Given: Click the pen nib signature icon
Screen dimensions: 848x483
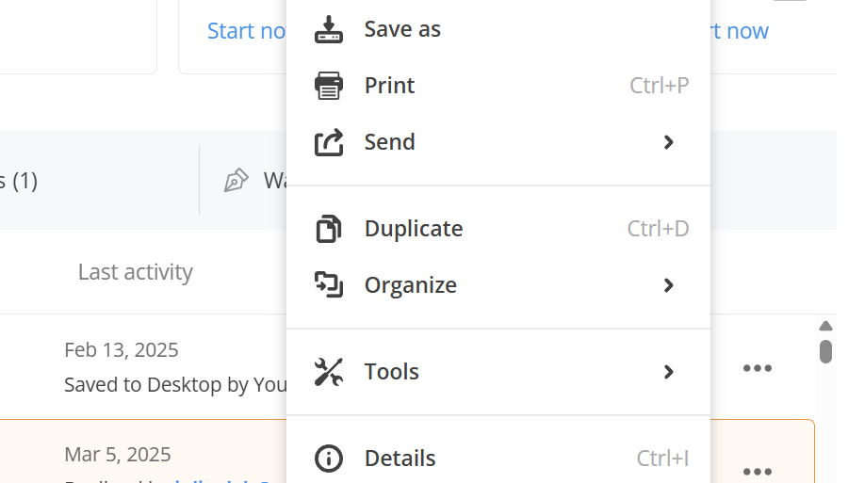Looking at the screenshot, I should tap(236, 181).
